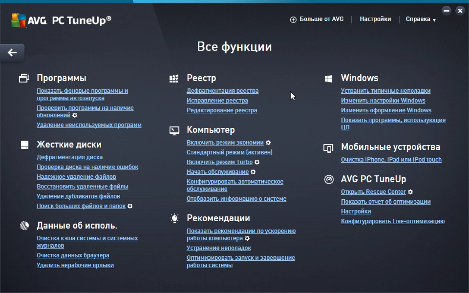The image size is (469, 293).
Task: Click the plus icon beside Больше от AVG
Action: [x=293, y=20]
